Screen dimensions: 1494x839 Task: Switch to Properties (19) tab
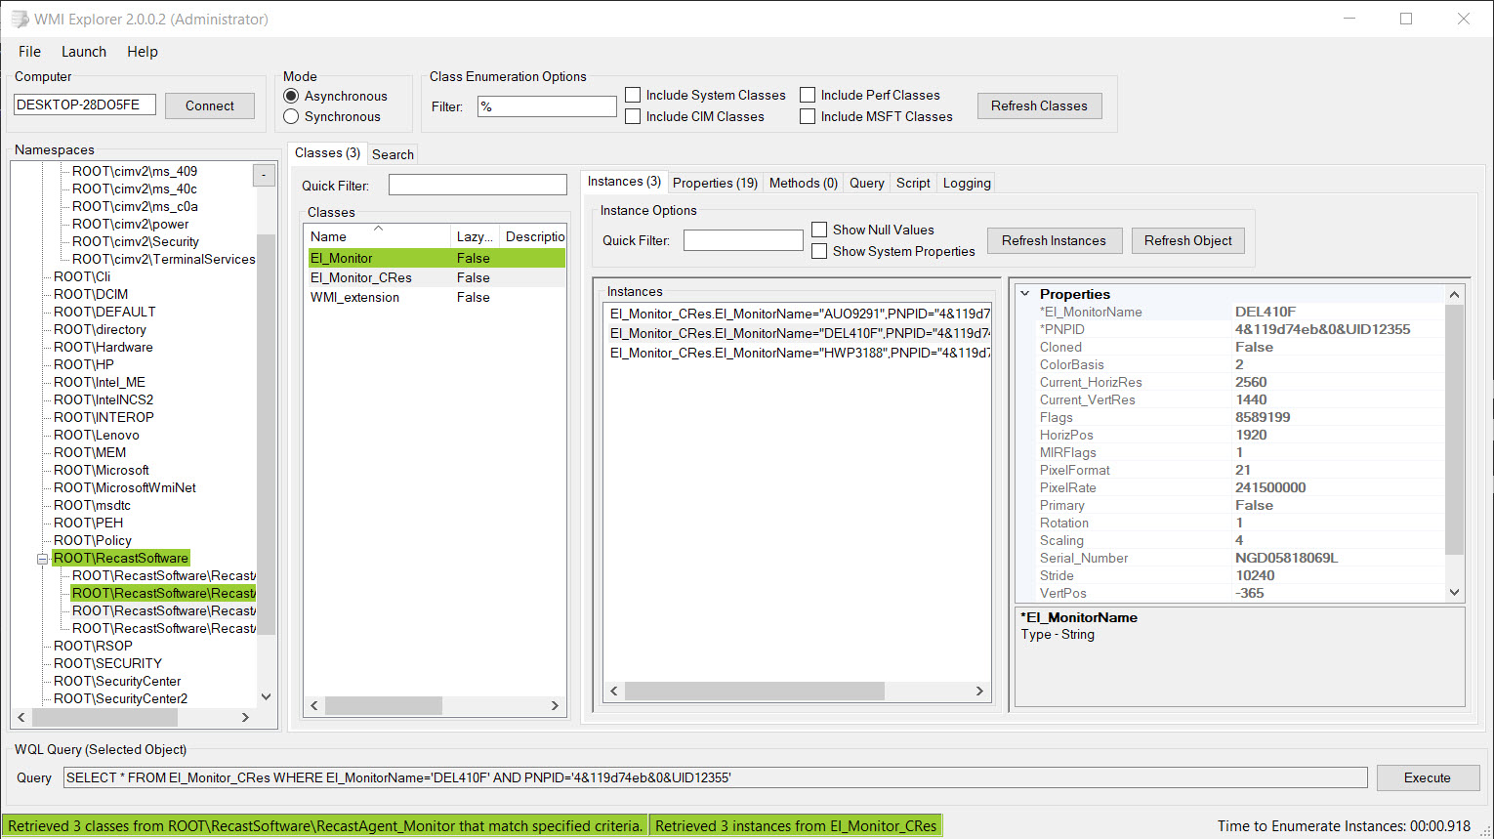pyautogui.click(x=715, y=183)
